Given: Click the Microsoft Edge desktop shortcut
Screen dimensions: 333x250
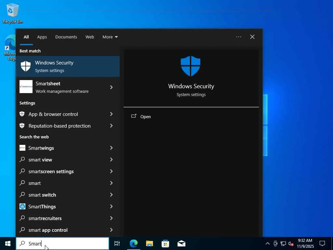Looking at the screenshot, I should [10, 48].
